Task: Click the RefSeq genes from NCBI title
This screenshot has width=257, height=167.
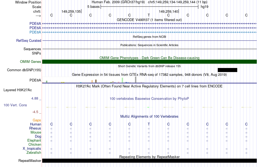Action: (x=149, y=37)
